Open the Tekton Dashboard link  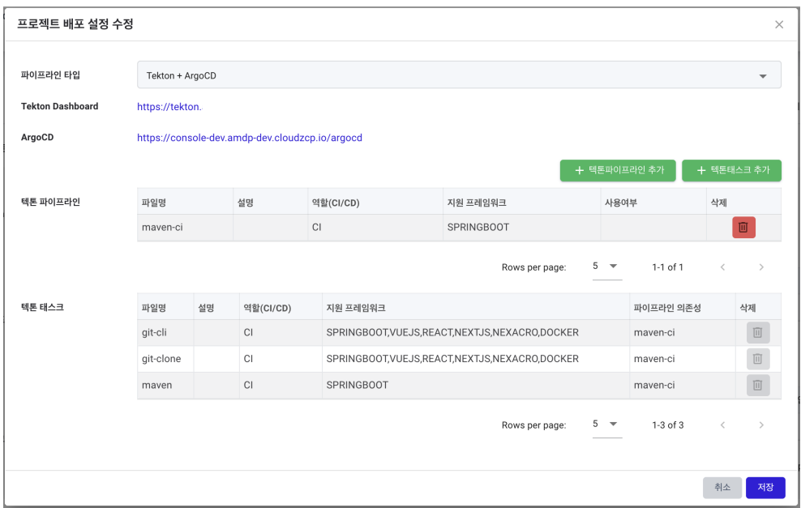click(x=169, y=107)
